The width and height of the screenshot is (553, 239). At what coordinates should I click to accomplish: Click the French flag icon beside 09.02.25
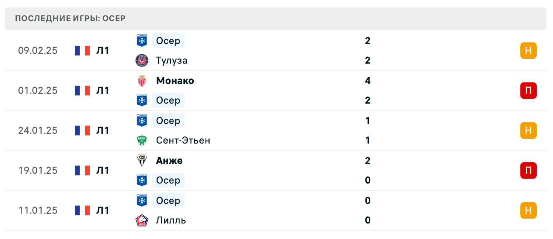tap(83, 50)
